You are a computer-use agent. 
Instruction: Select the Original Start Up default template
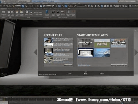click(86, 43)
